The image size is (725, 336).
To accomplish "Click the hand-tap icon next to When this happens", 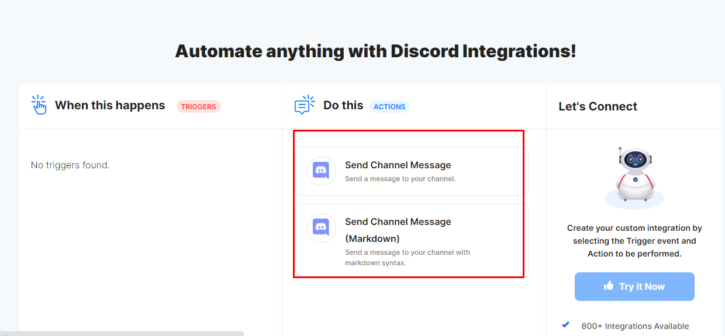I will 39,105.
